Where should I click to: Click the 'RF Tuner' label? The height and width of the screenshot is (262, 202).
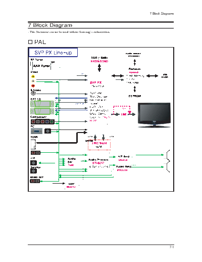pos(37,60)
